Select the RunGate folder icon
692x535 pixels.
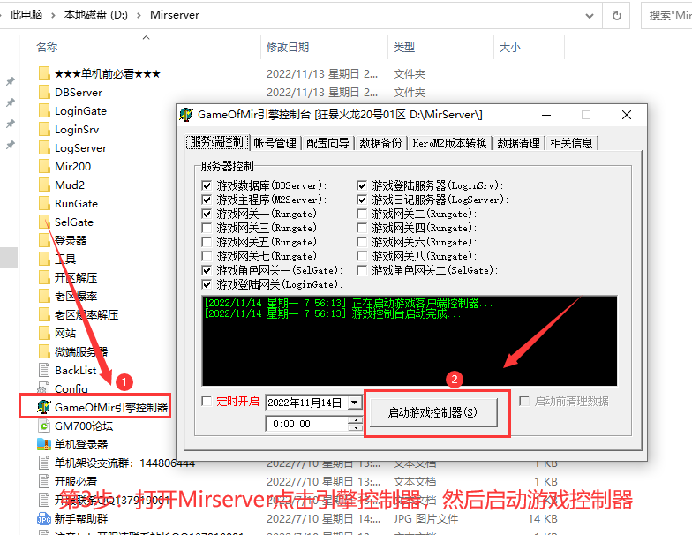[x=44, y=203]
